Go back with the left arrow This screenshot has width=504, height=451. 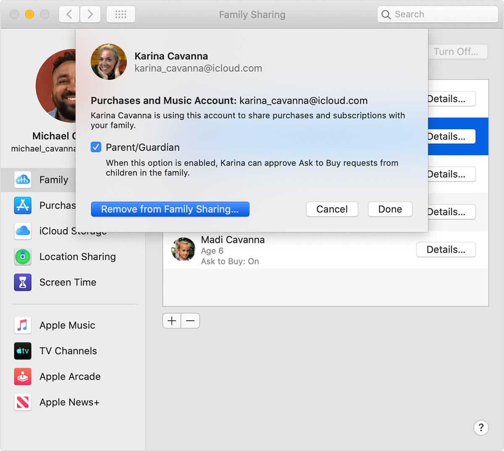(x=69, y=14)
